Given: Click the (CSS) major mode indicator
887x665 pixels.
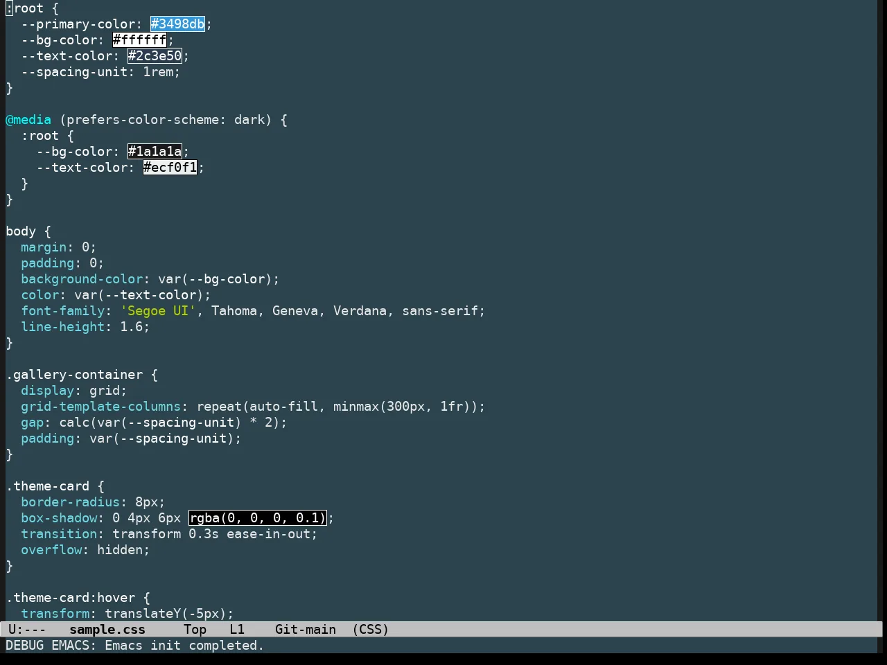Looking at the screenshot, I should 371,630.
